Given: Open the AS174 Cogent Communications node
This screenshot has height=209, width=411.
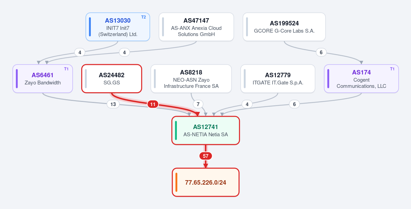Looking at the screenshot, I should tap(361, 79).
